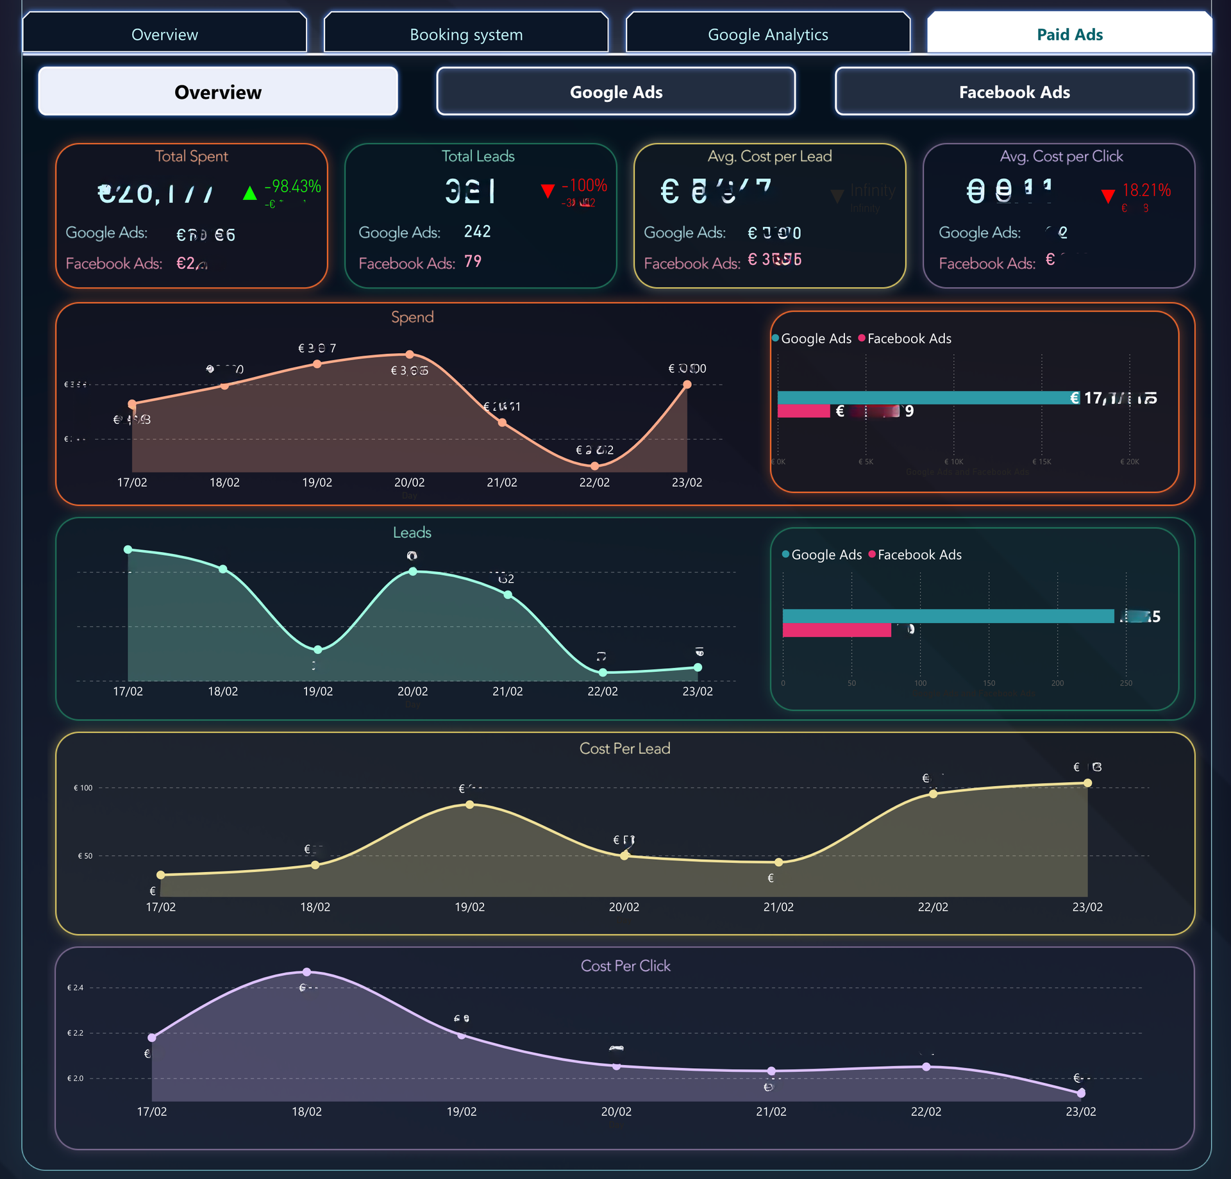
Task: Select the Overview sub-page button under Paid Ads
Action: click(x=218, y=92)
